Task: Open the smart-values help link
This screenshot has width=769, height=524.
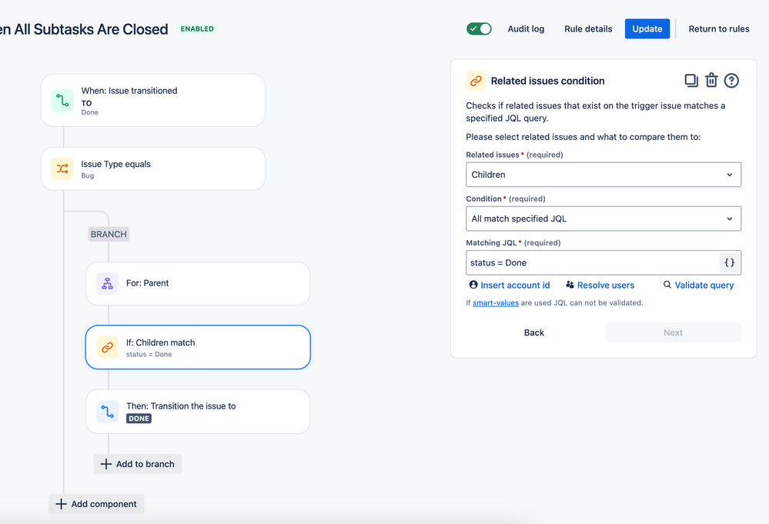Action: click(495, 303)
